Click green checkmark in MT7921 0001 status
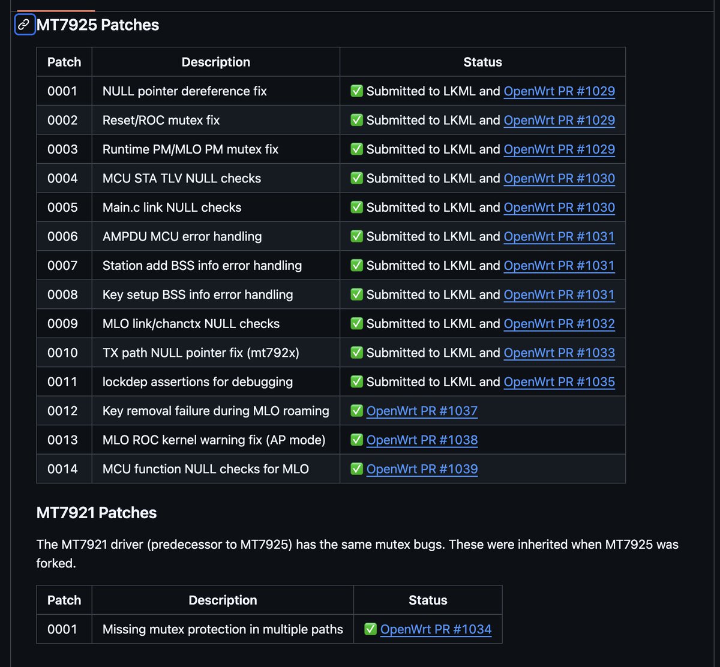The height and width of the screenshot is (667, 720). 370,629
